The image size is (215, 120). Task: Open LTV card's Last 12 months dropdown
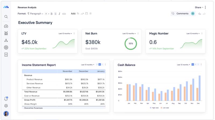tap(65, 34)
